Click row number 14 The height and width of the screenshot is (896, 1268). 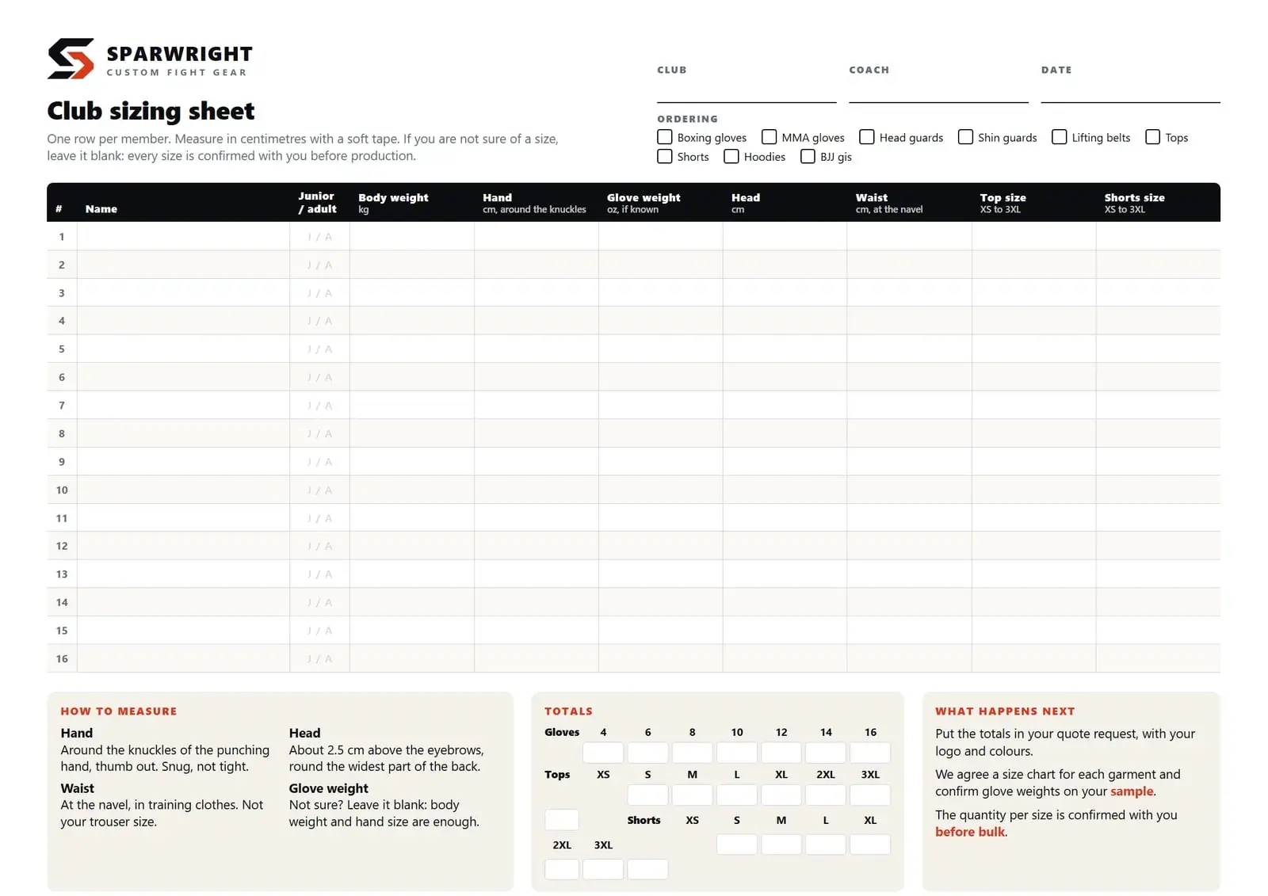[x=62, y=602]
